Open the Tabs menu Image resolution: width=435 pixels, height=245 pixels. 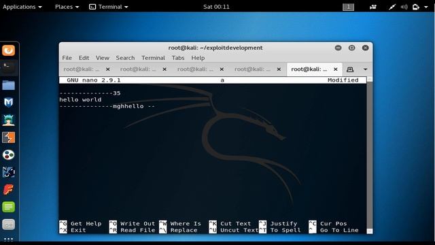[178, 58]
